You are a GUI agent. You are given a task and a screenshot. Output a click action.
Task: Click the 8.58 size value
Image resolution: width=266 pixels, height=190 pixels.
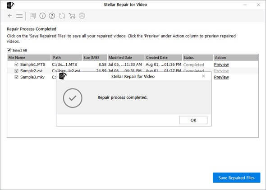[102, 65]
